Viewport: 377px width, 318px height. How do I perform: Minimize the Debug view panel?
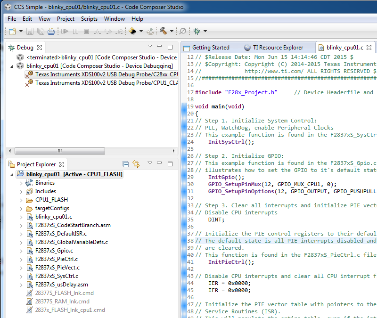159,46
